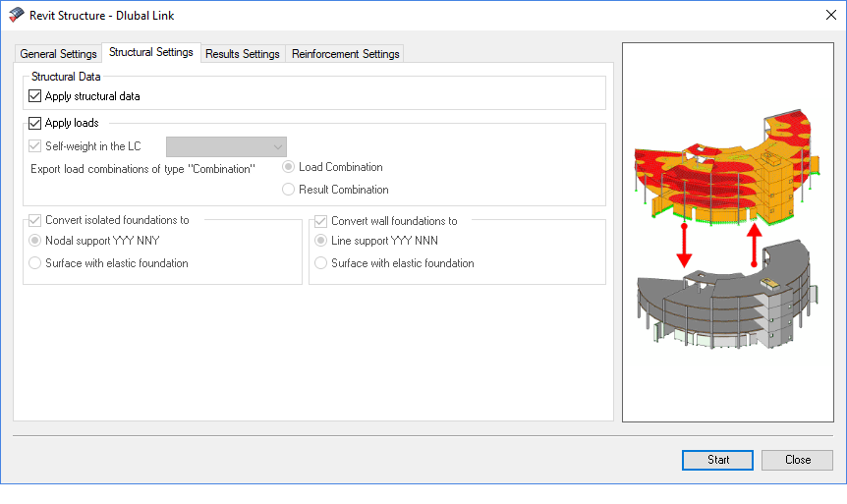Select the Reinforcement Settings tab
This screenshot has width=847, height=504.
345,54
